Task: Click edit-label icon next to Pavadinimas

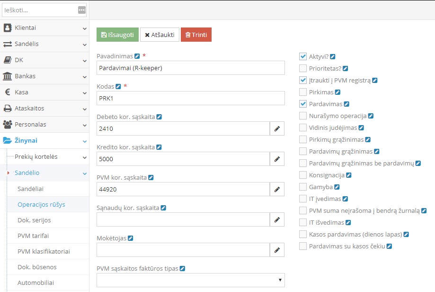Action: click(137, 56)
